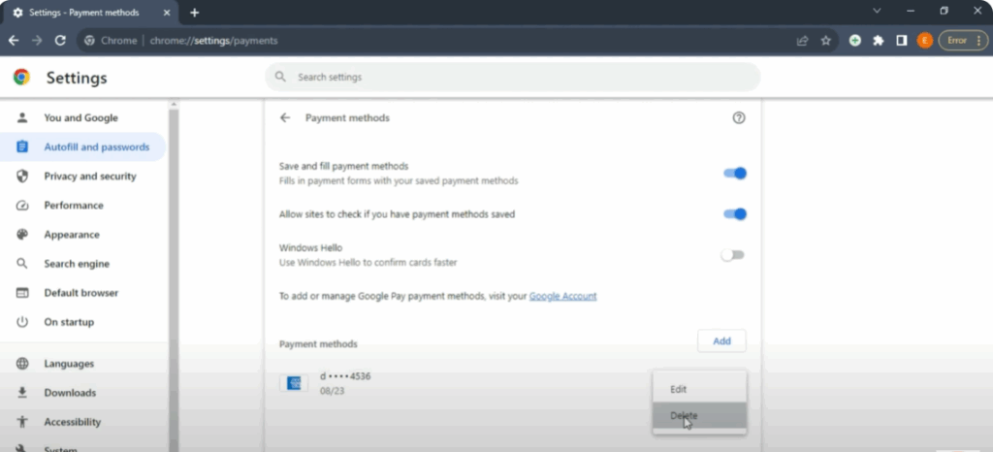Choose Edit from the card context menu
Image resolution: width=993 pixels, height=452 pixels.
pyautogui.click(x=679, y=389)
